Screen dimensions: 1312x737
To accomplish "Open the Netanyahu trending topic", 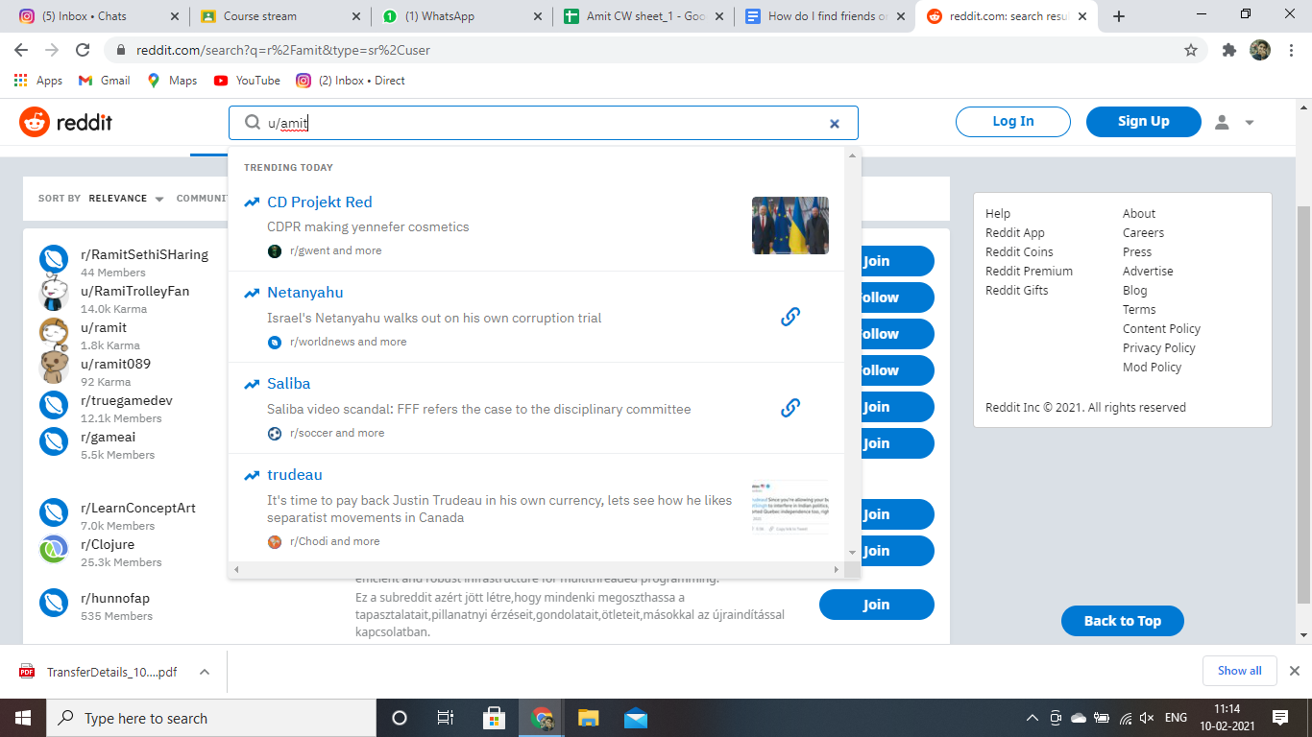I will coord(304,293).
